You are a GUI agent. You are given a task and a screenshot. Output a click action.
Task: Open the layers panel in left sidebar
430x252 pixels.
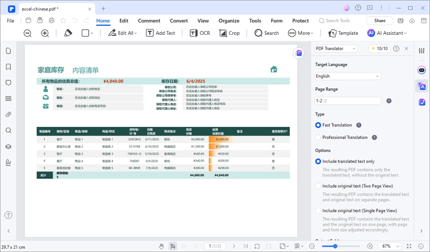point(9,146)
